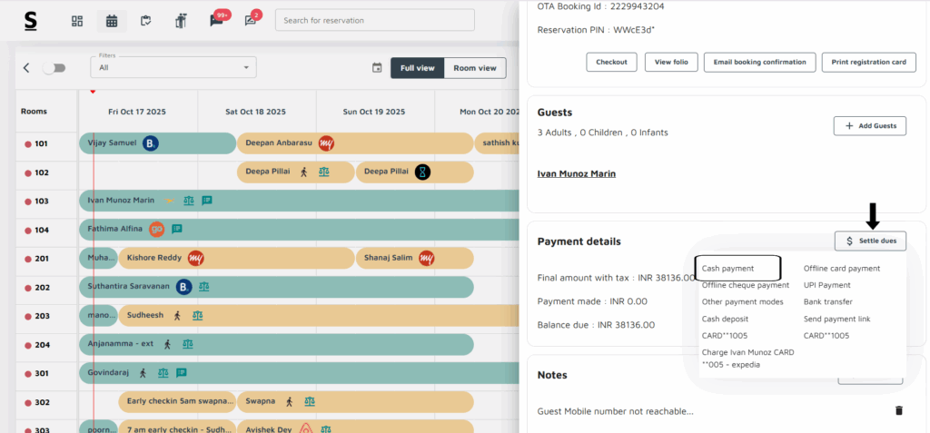Click the Booking.com icon on Vijay Samuel
This screenshot has width=930, height=433.
coord(151,143)
